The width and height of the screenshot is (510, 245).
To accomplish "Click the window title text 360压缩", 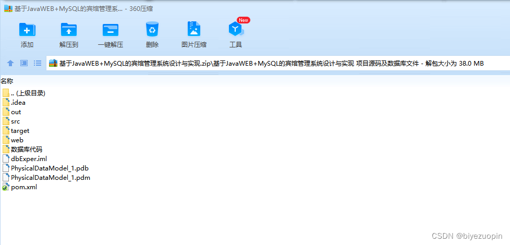I will (141, 9).
